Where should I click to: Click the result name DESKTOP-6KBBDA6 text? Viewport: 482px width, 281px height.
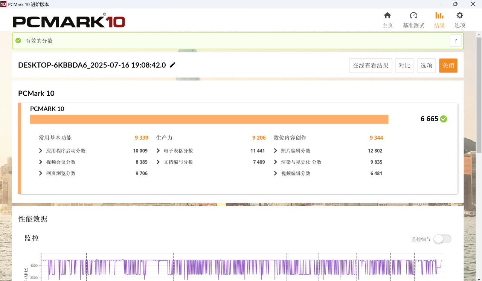(92, 65)
